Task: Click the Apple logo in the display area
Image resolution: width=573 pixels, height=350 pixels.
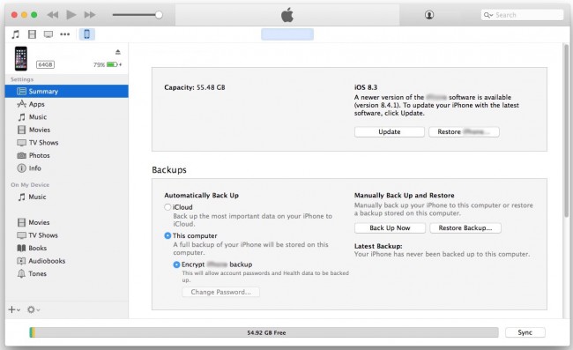Action: tap(287, 15)
